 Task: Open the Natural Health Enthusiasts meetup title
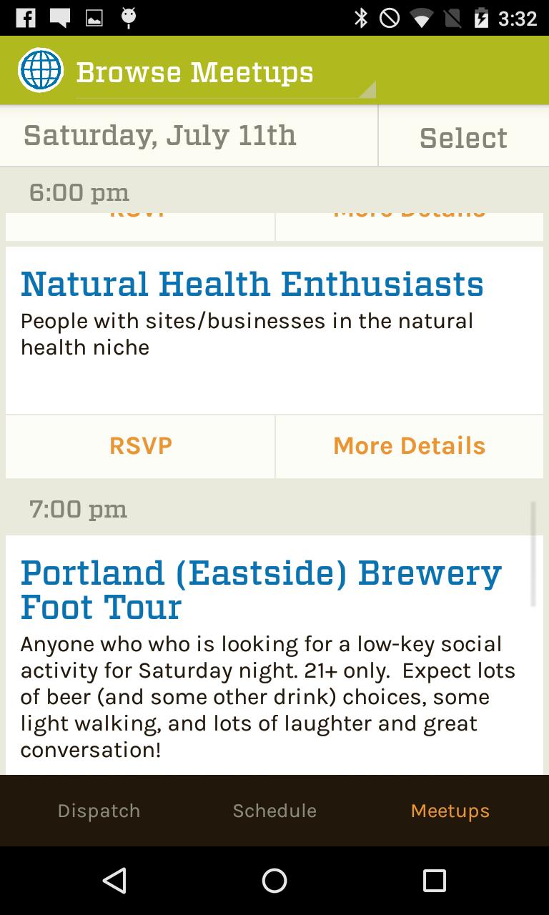(x=252, y=284)
